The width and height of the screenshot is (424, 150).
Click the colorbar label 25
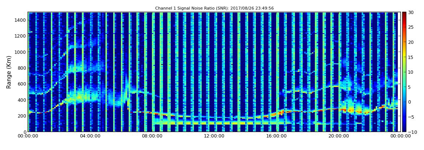click(x=411, y=27)
